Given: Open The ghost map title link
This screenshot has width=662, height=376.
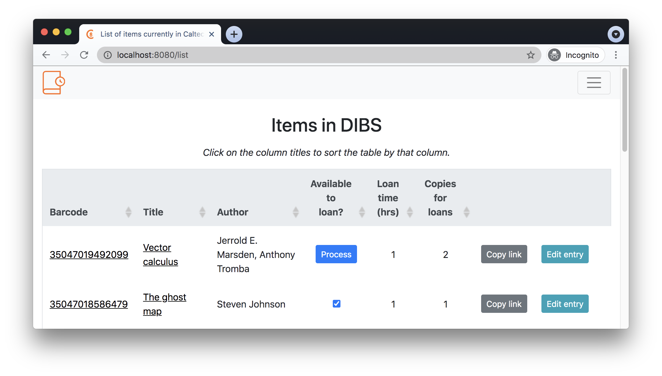Looking at the screenshot, I should point(165,304).
